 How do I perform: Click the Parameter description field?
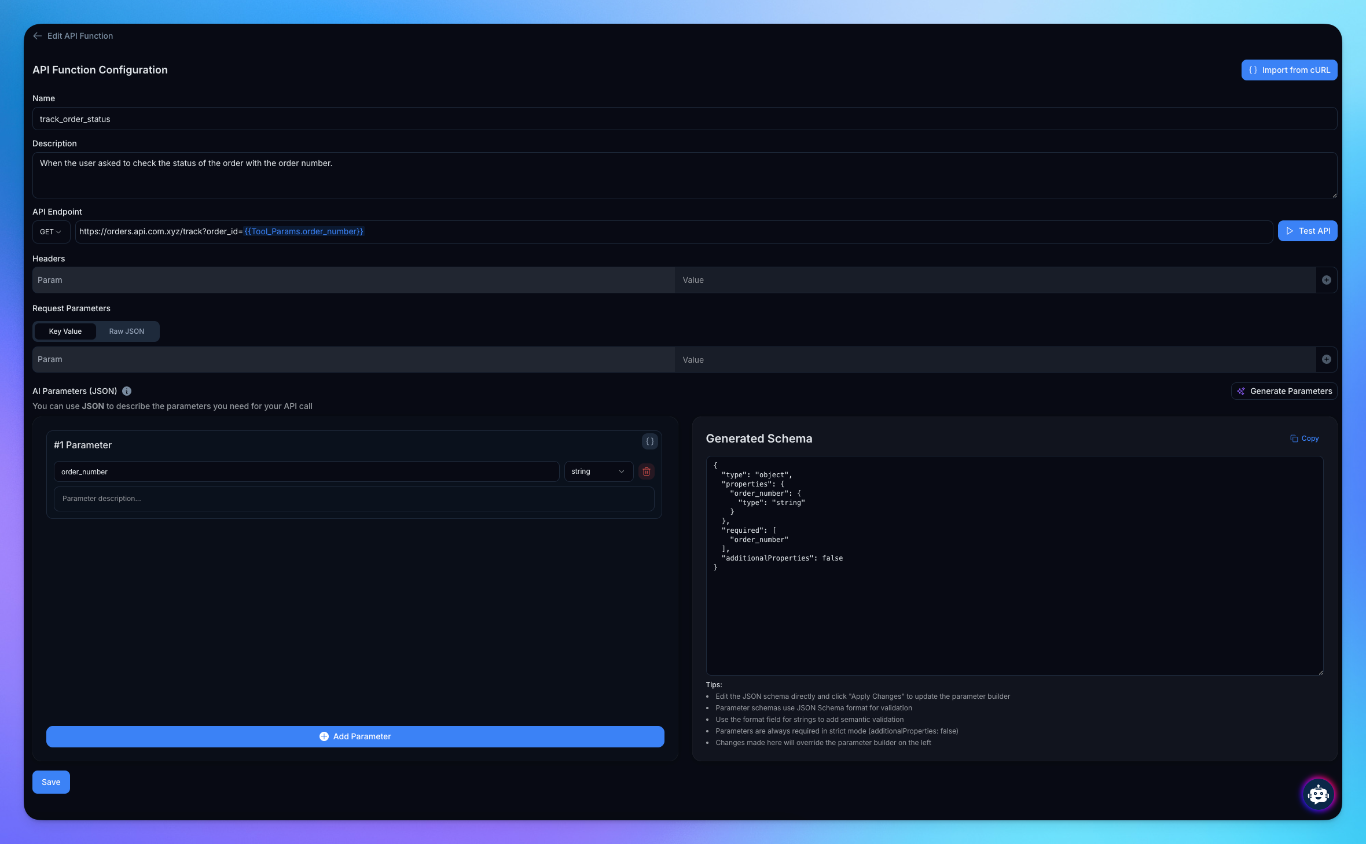click(x=354, y=499)
